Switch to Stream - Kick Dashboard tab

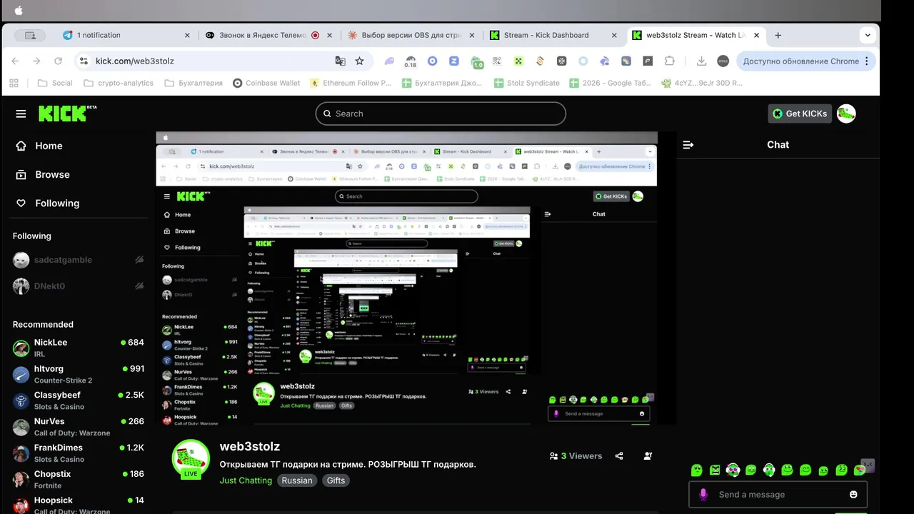(553, 35)
